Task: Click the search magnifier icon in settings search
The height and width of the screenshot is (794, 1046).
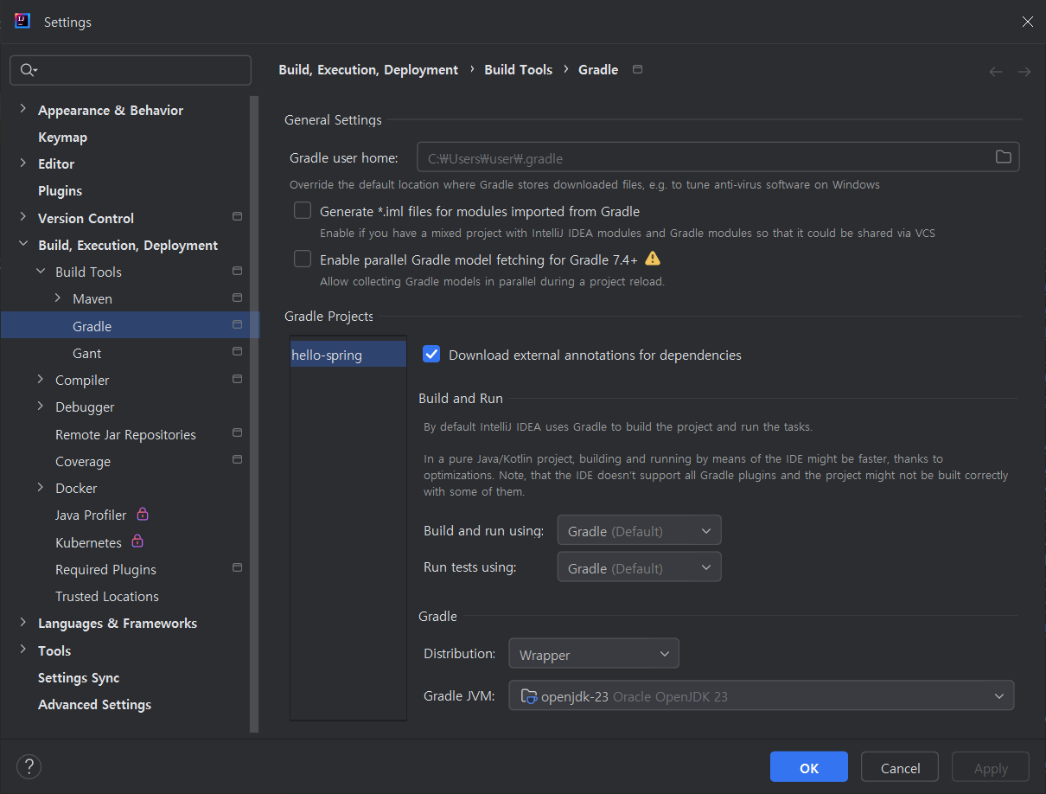Action: pyautogui.click(x=29, y=70)
